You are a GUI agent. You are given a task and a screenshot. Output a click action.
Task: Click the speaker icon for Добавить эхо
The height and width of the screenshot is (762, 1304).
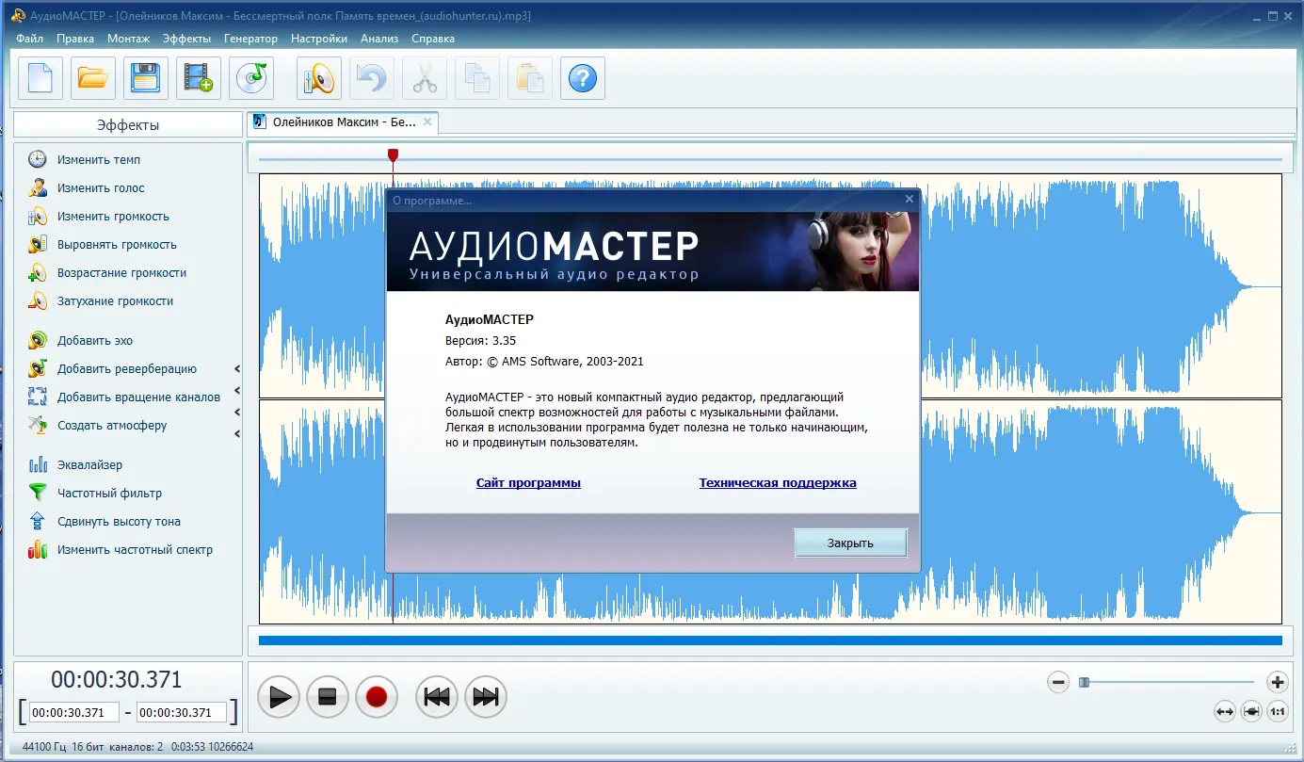(x=38, y=341)
